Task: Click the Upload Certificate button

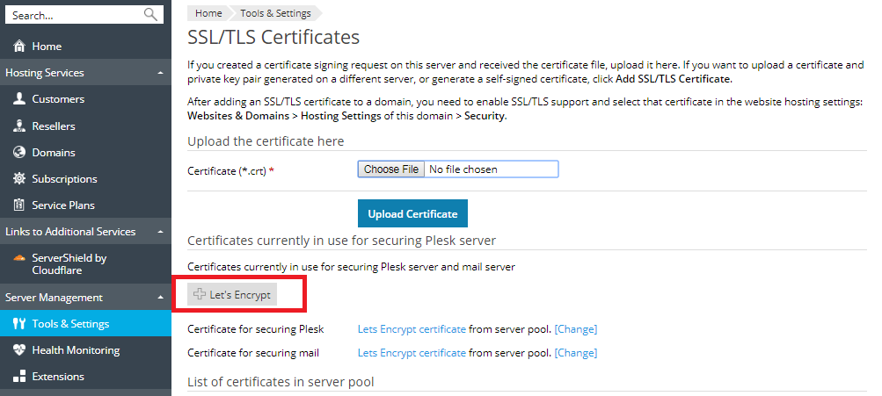Action: [412, 213]
